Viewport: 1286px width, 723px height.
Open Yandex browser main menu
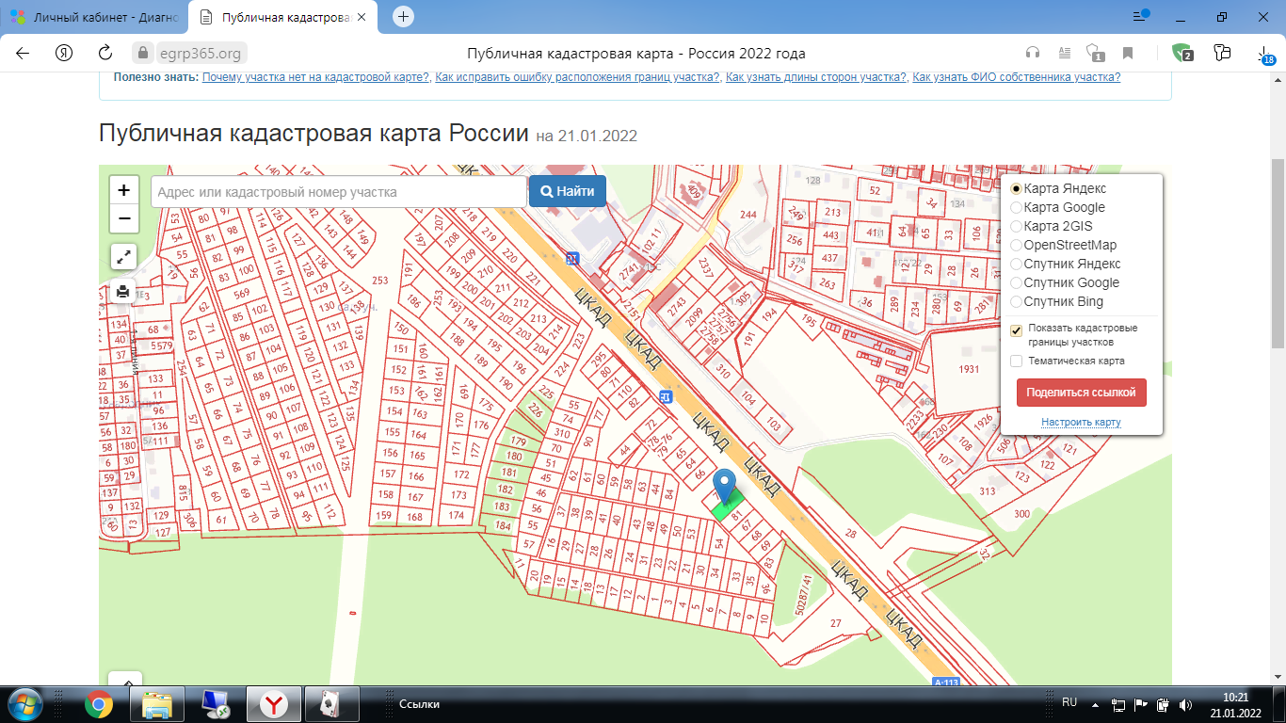point(1142,16)
